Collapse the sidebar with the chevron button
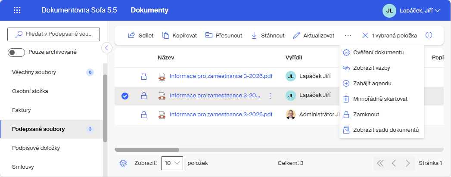The image size is (451, 177). pyautogui.click(x=107, y=48)
